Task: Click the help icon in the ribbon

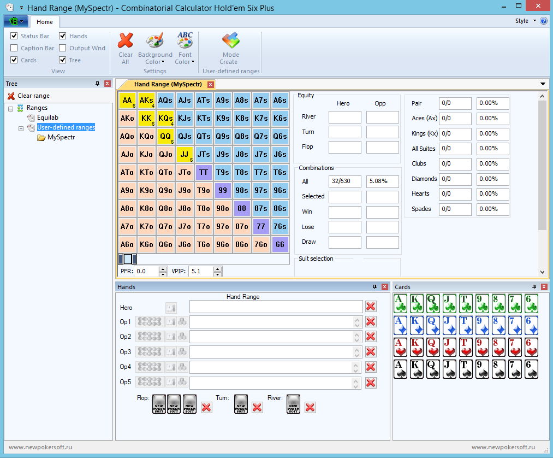Action: [x=543, y=21]
